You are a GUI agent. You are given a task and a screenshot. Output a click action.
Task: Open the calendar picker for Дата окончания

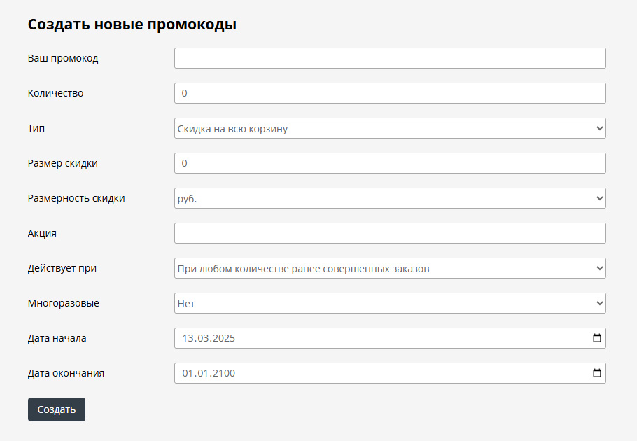(x=596, y=373)
